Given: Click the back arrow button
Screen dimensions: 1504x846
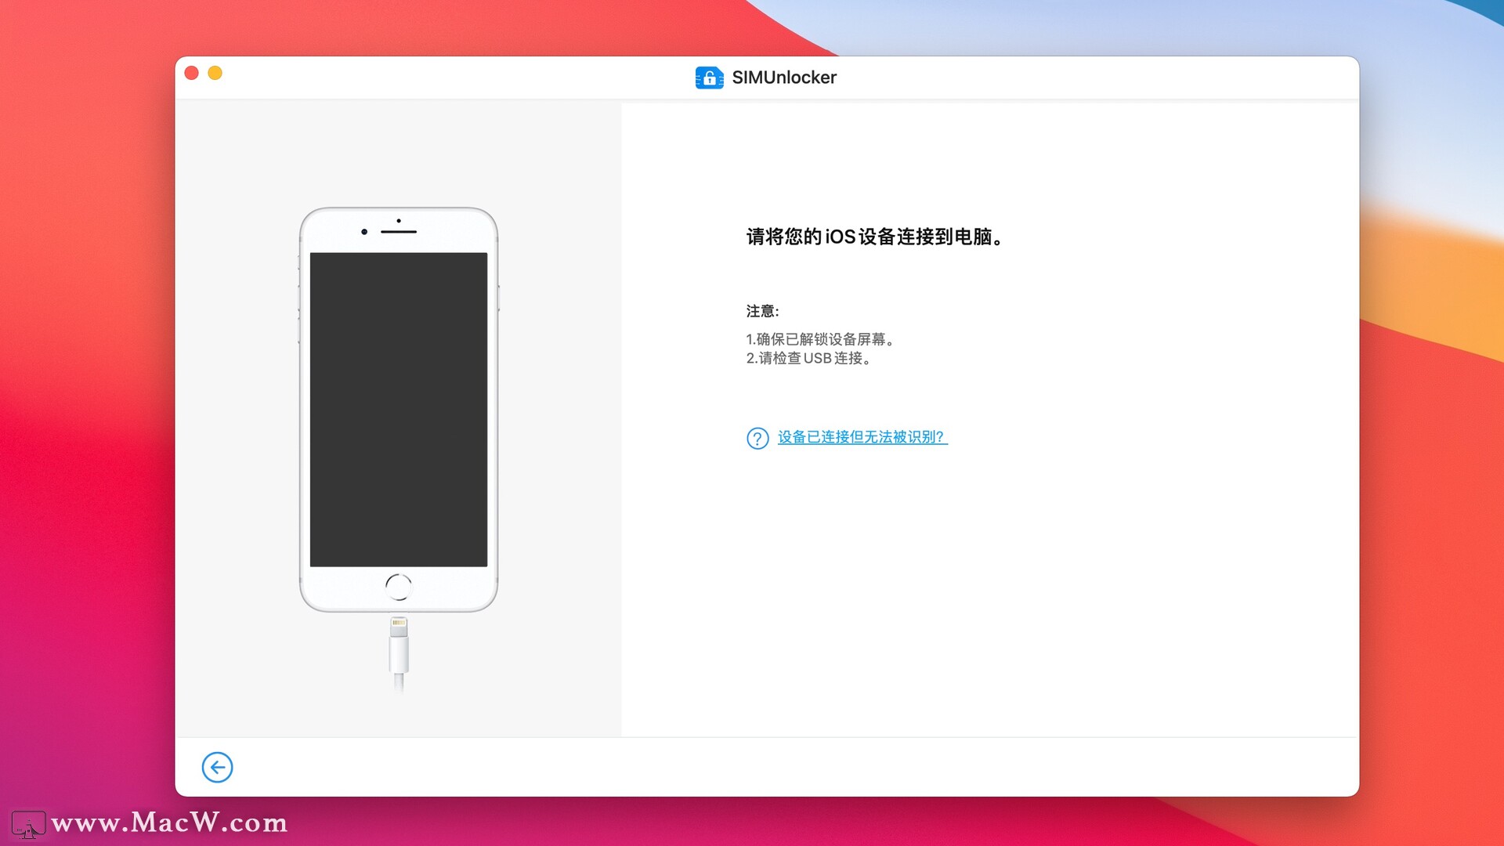Looking at the screenshot, I should click(217, 767).
